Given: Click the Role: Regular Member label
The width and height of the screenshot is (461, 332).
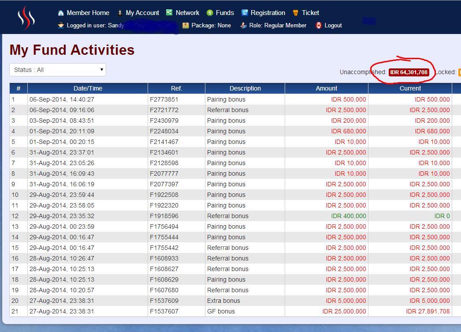Looking at the screenshot, I should [278, 25].
